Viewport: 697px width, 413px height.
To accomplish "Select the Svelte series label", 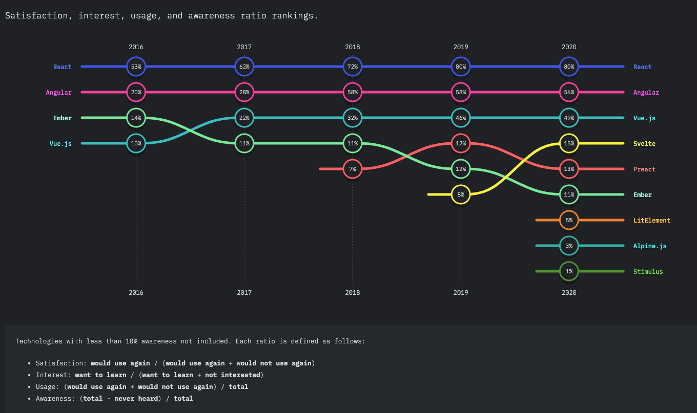I will (644, 144).
